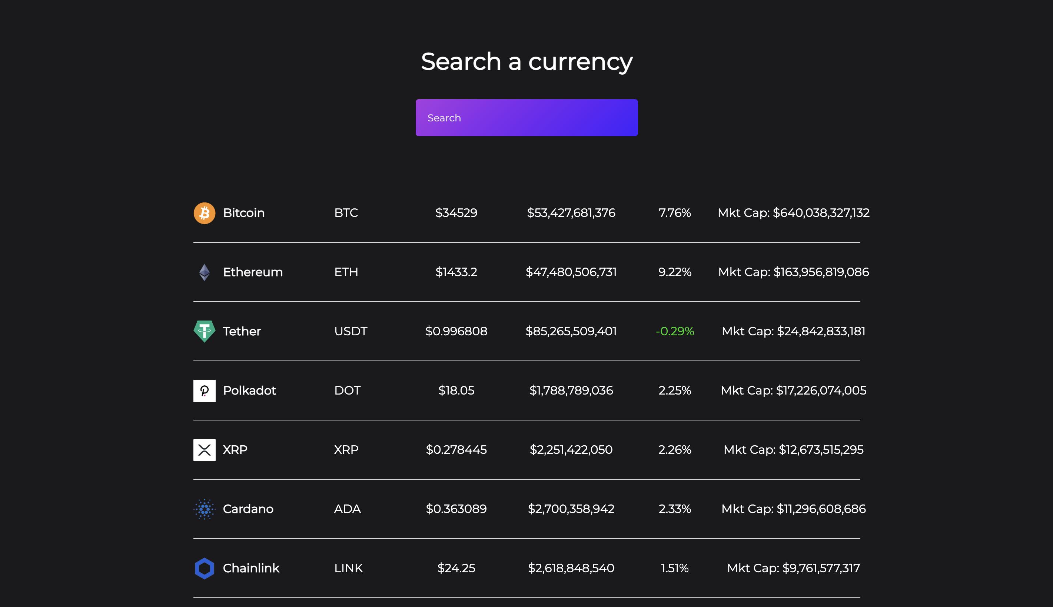Click the Polkadot name label
The height and width of the screenshot is (607, 1053).
pos(249,390)
